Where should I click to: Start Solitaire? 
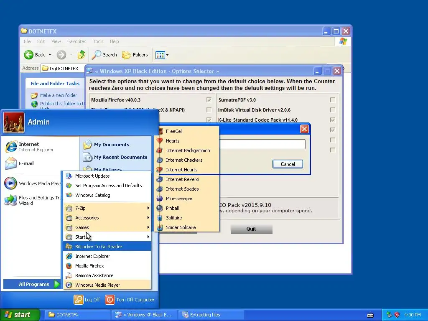tap(187, 218)
